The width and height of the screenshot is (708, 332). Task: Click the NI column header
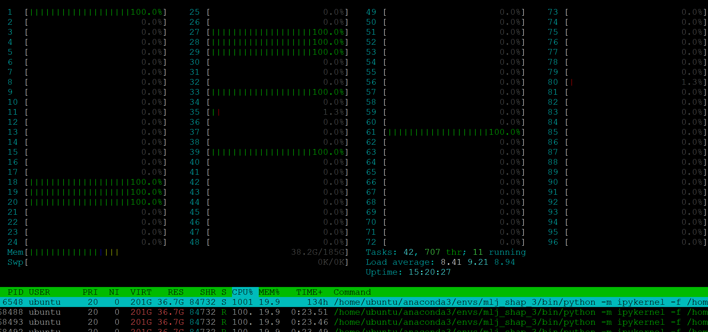[x=114, y=292]
